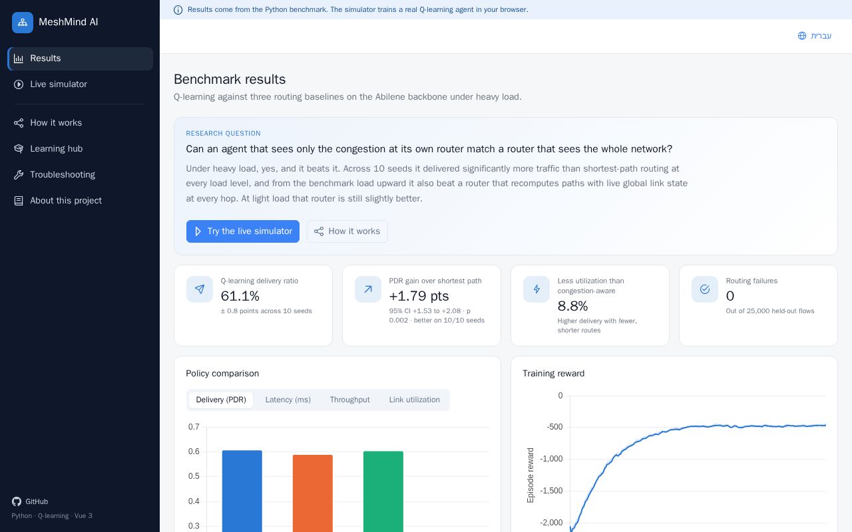Click the Troubleshooting wrench icon
The image size is (852, 532).
pos(19,175)
